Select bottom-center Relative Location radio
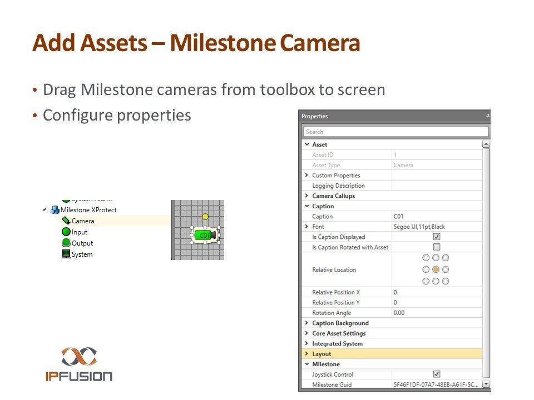This screenshot has width=534, height=400. 436,281
